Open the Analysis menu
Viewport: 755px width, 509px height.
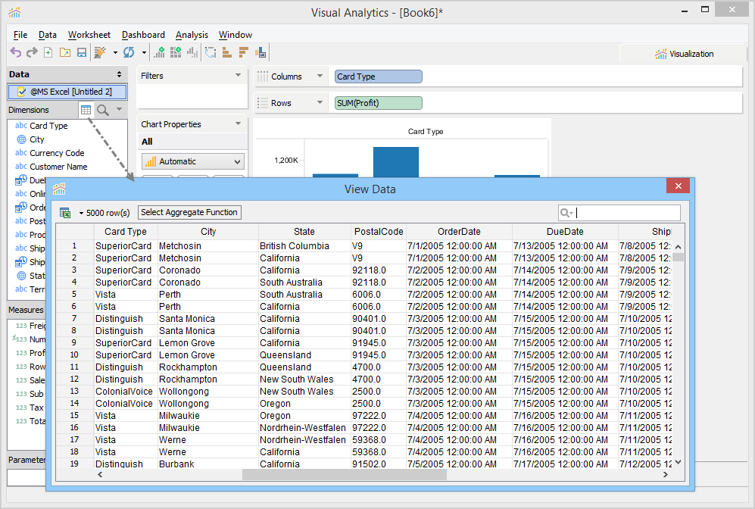point(192,35)
